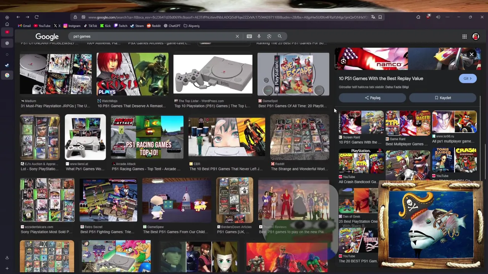This screenshot has height=274, width=488.
Task: Click the Lens icon on preview image
Action: point(343,61)
